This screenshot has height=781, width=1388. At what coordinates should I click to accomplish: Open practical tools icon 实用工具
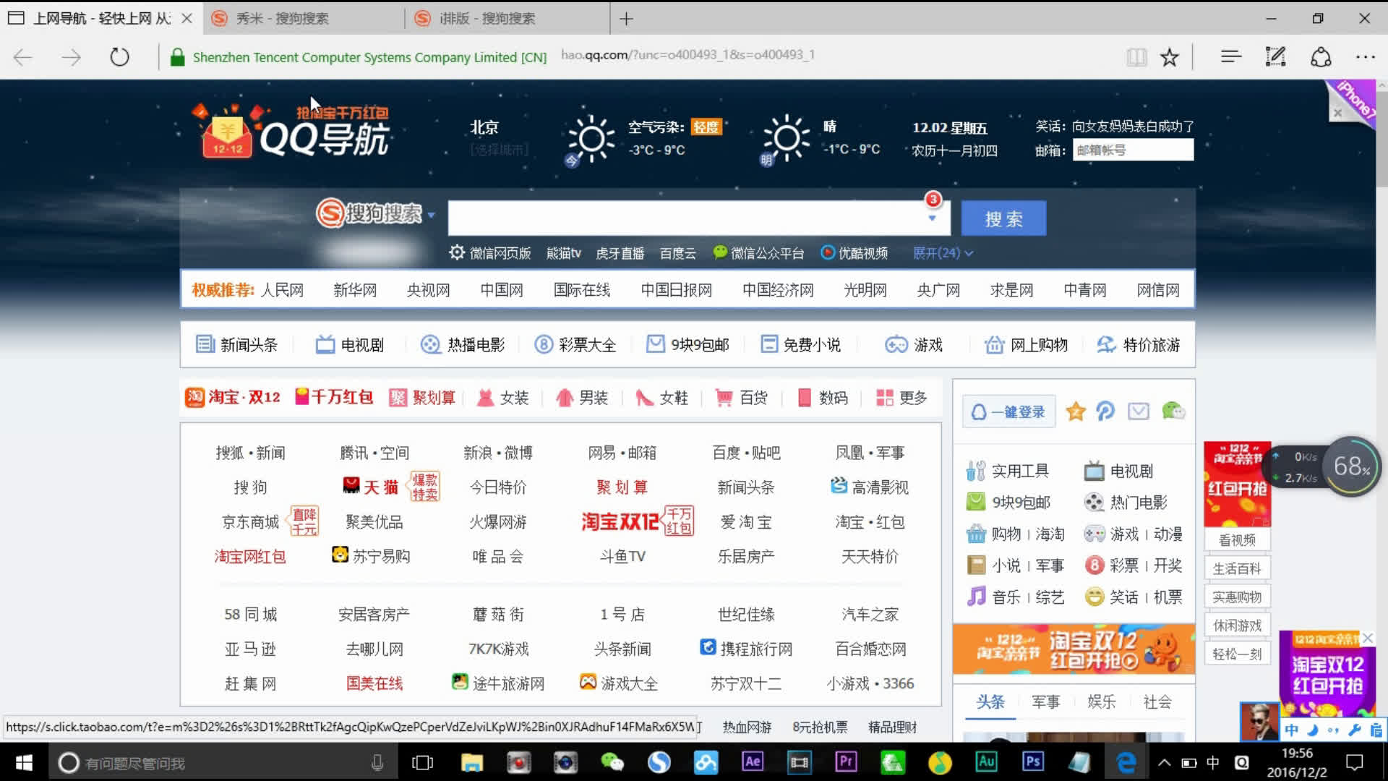click(976, 471)
